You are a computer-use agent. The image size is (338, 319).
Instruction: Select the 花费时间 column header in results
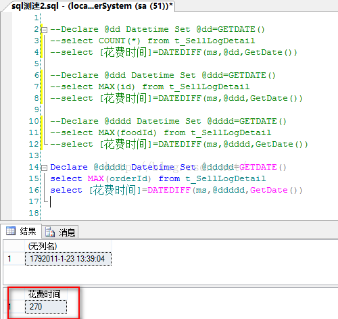[46, 294]
